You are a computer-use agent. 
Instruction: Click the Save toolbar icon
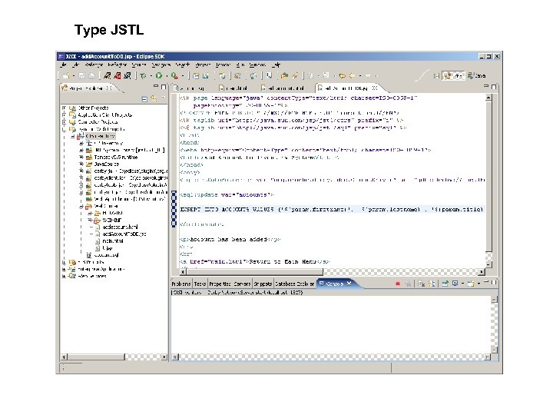tap(81, 75)
